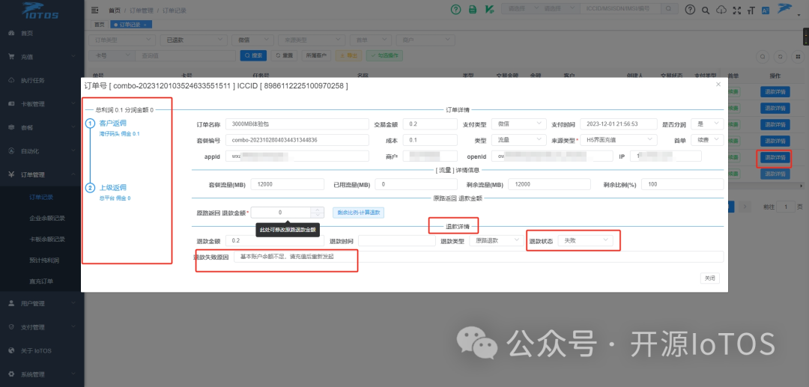Click the 客户返佣 step in the timeline
Screen dimensions: 809x387
pyautogui.click(x=112, y=124)
